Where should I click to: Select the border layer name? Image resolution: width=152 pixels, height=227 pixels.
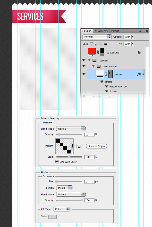pos(119,74)
